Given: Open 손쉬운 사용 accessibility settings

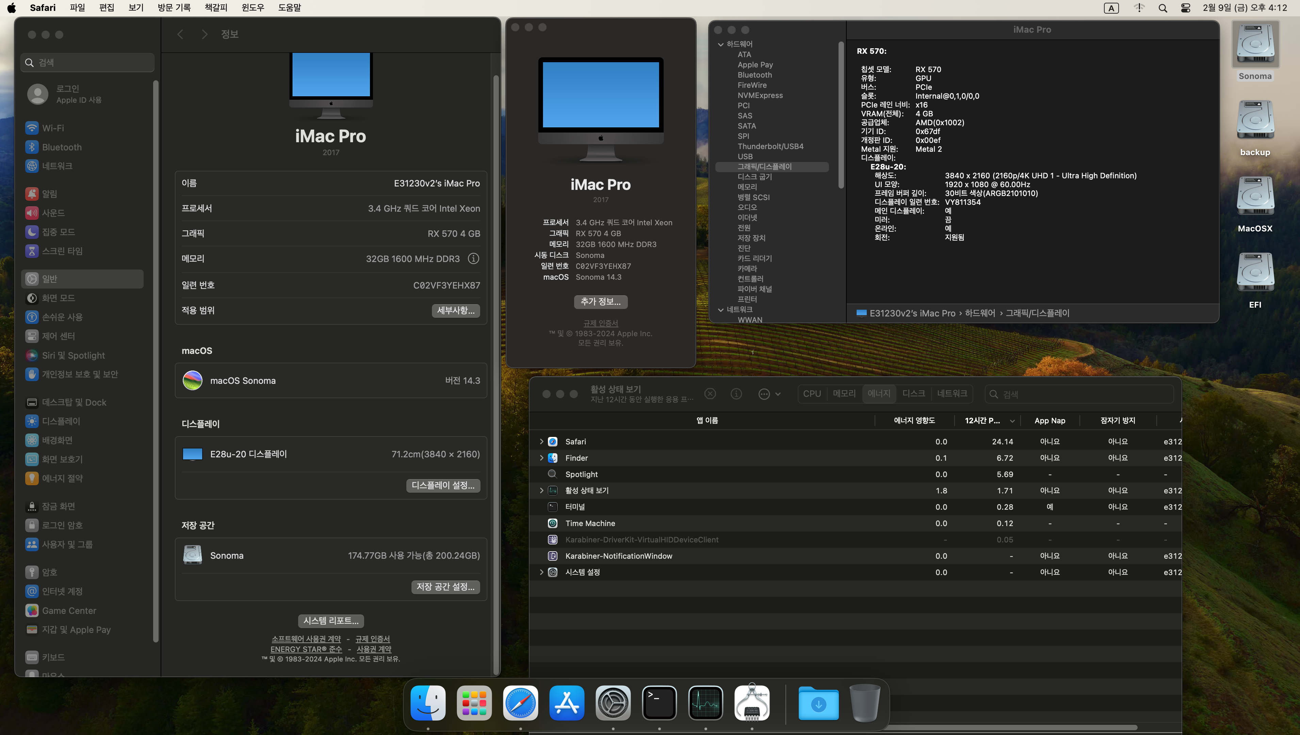Looking at the screenshot, I should pos(83,317).
